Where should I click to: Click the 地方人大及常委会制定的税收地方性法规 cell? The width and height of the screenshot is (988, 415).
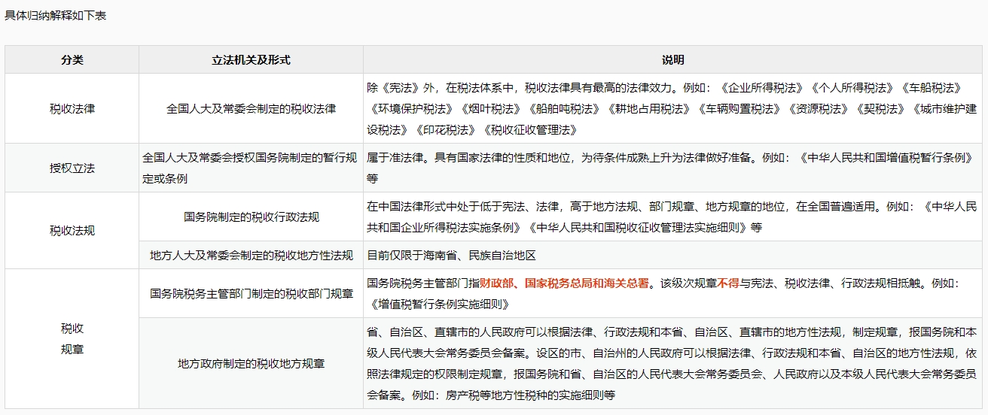pos(251,255)
